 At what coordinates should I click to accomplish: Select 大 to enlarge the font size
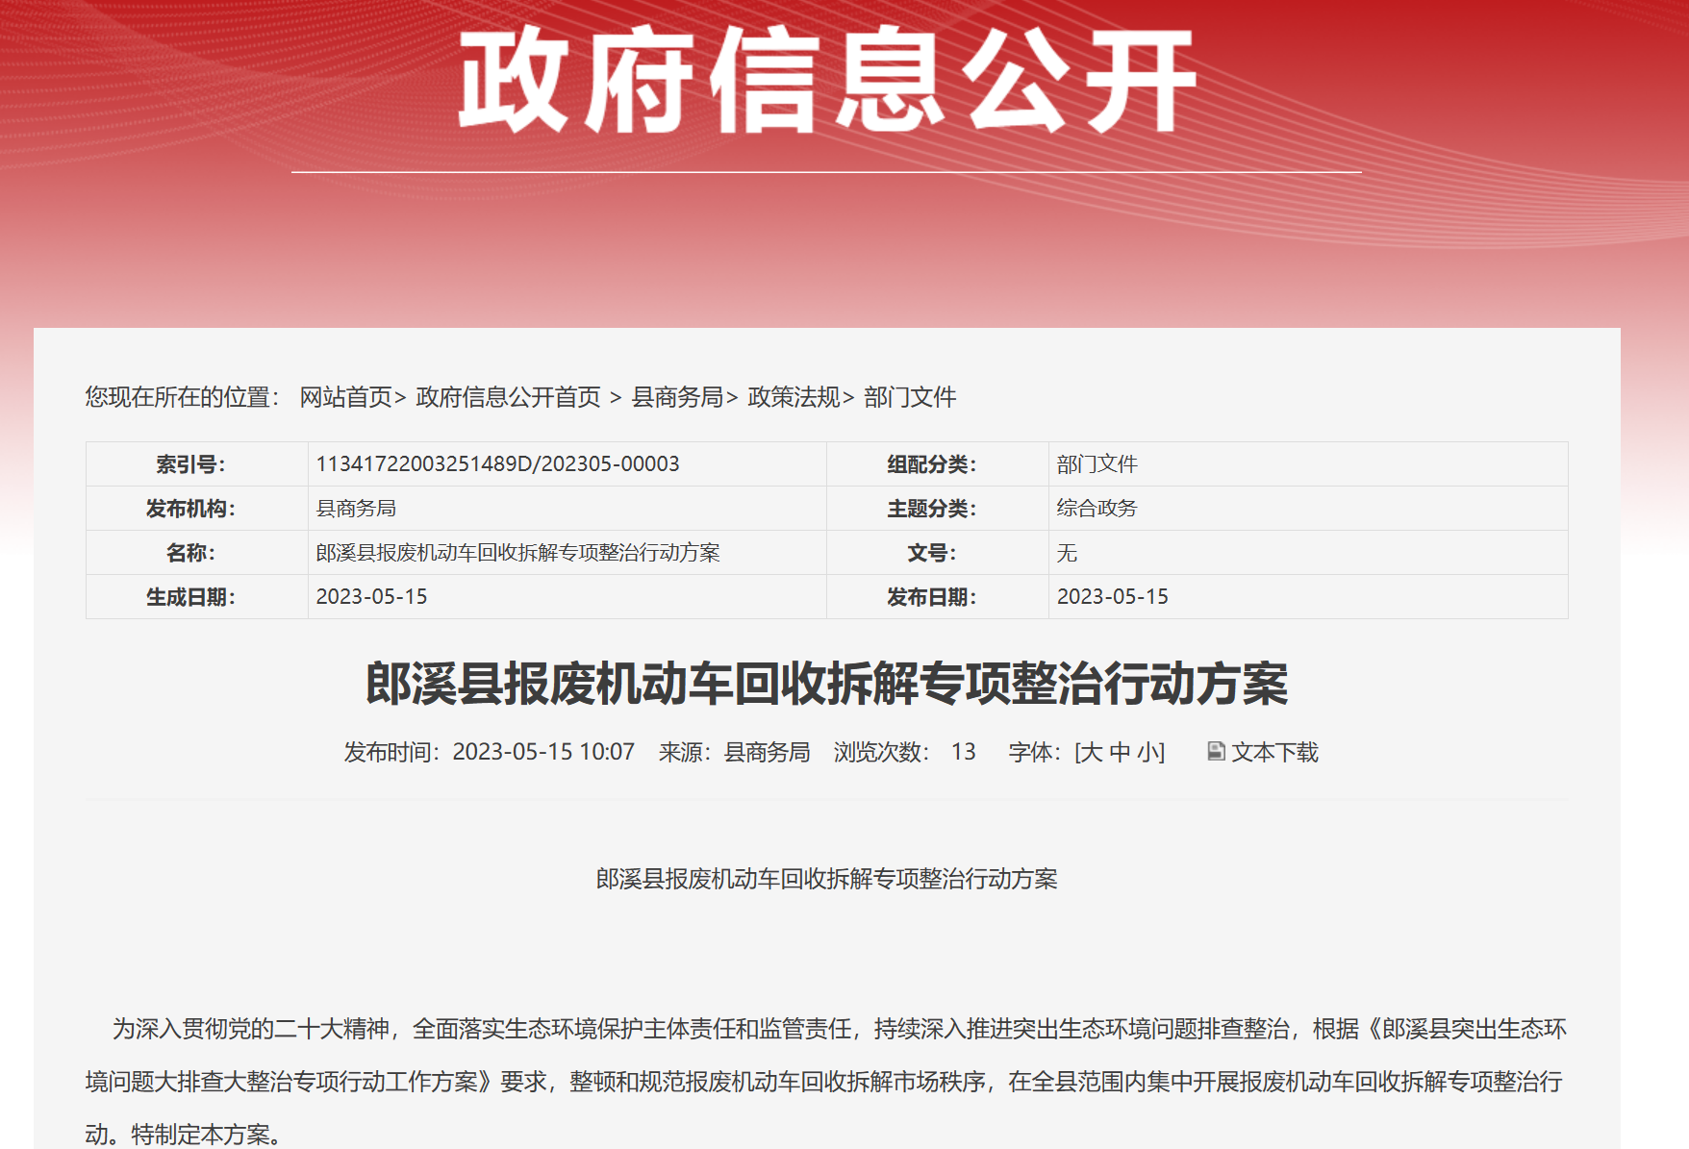click(1090, 754)
